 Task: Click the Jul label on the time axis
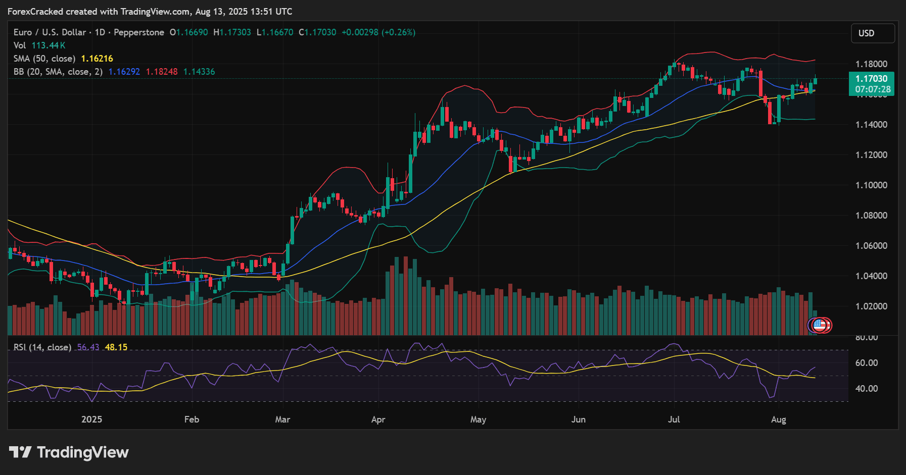[x=674, y=419]
